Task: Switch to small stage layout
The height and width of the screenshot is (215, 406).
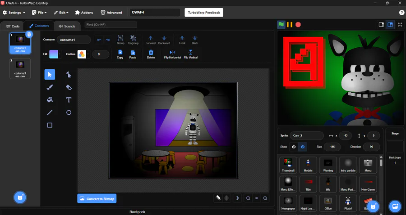Action: 381,25
